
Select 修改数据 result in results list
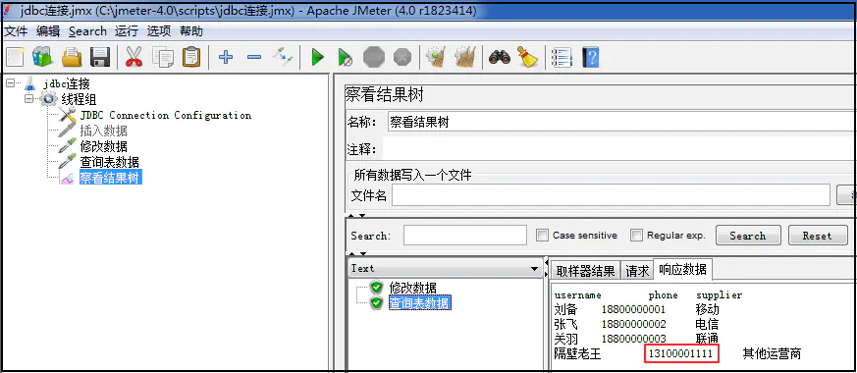(412, 288)
